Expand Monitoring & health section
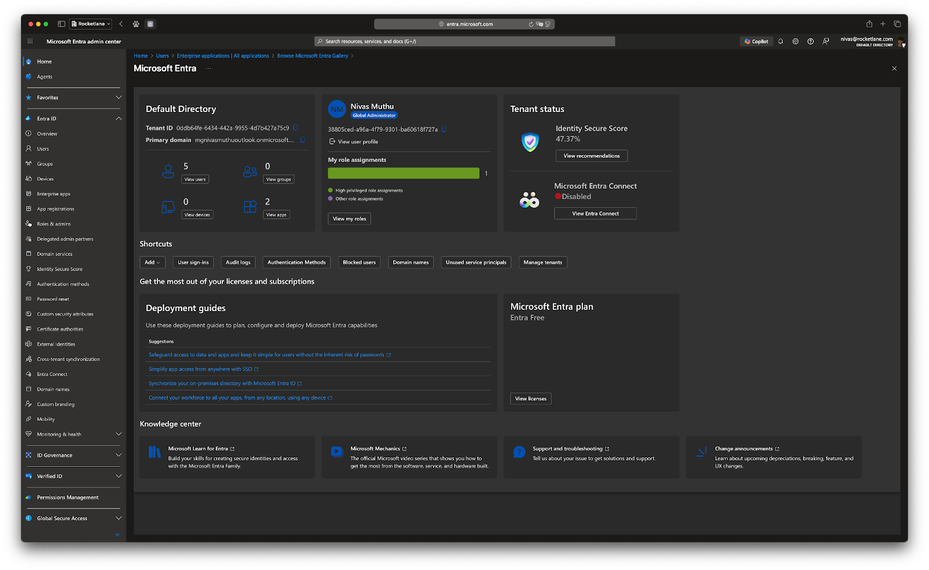 click(x=118, y=434)
